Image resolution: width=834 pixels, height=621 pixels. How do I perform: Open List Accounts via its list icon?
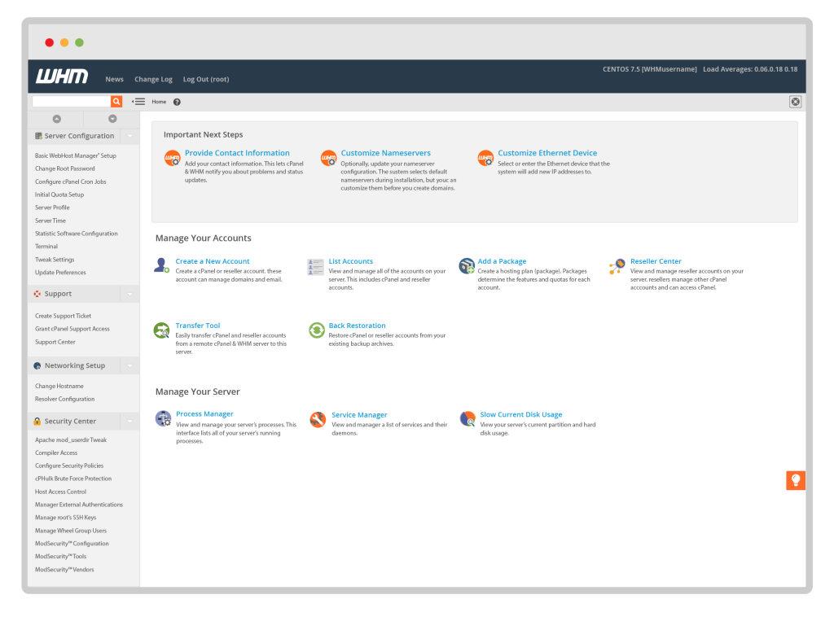pos(316,265)
